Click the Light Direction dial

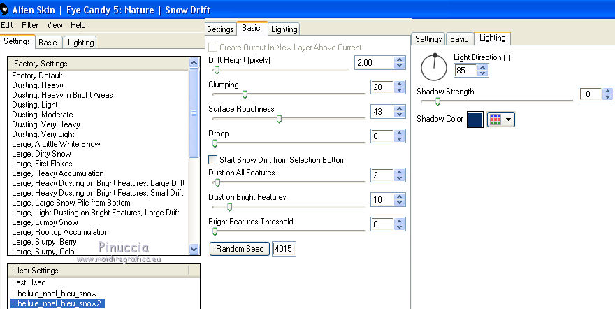tap(433, 66)
